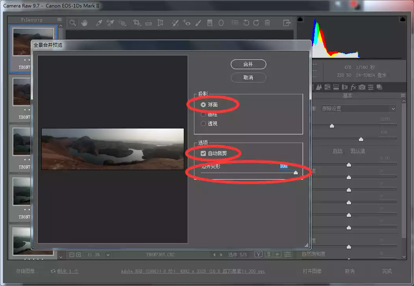Viewport: 414px width, 286px height.
Task: Switch to the Camera Calibration panel tab
Action: (x=362, y=87)
